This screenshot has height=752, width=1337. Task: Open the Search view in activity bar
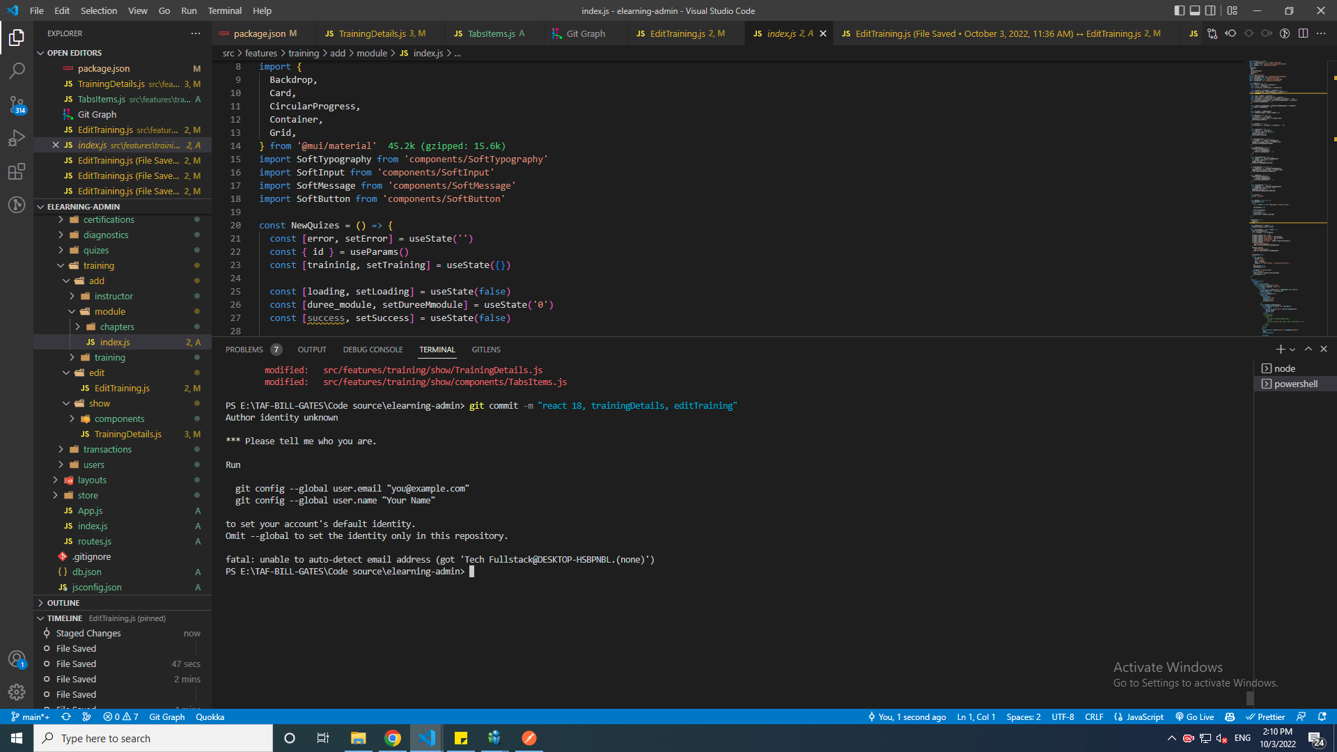tap(17, 70)
